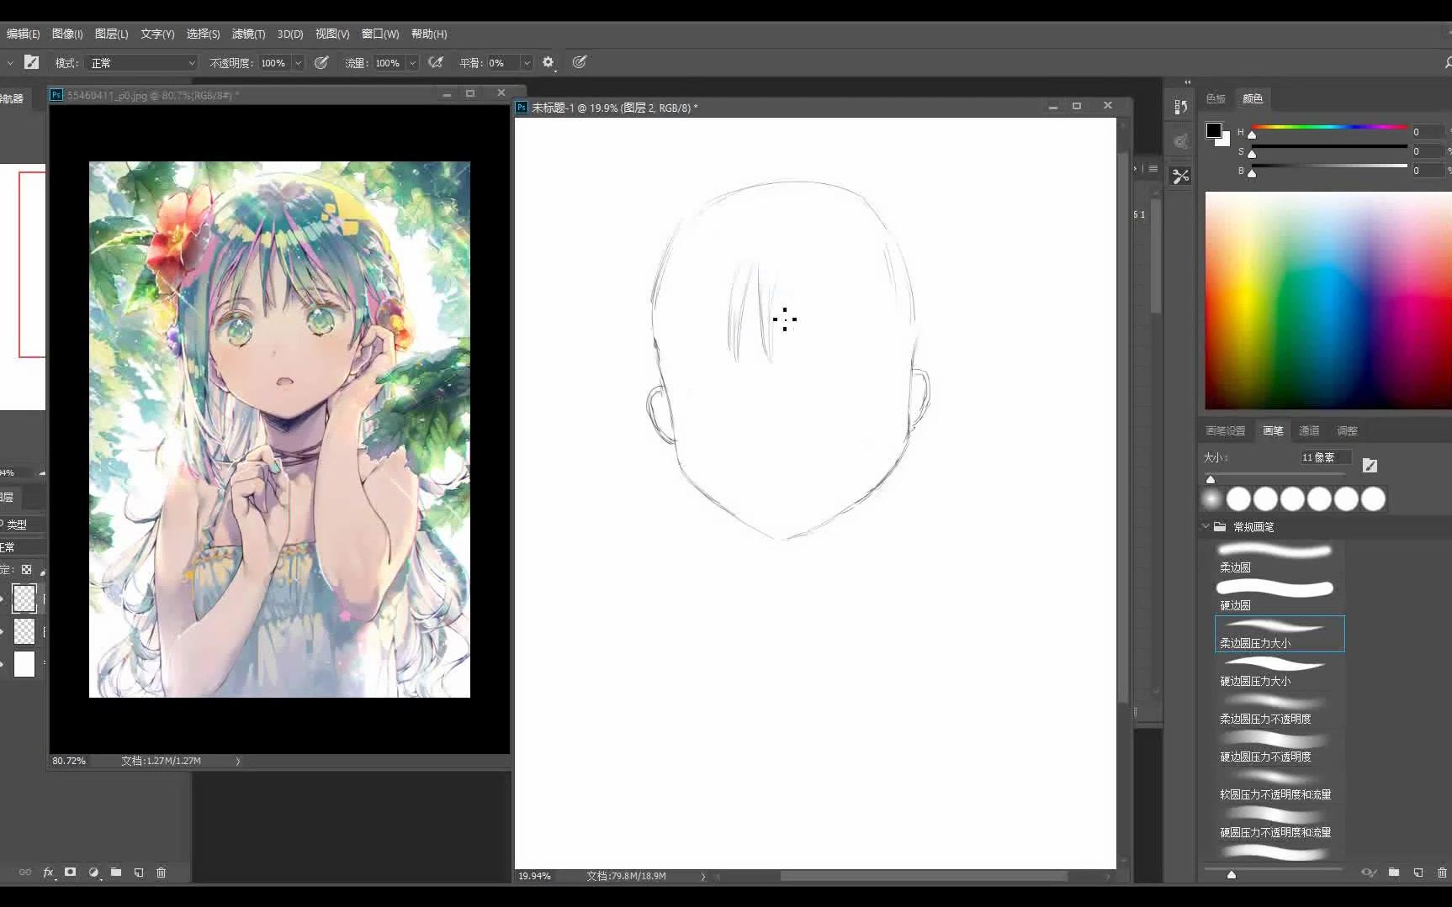Create adjustment layer half-circle icon in layers panel
This screenshot has height=907, width=1452.
(93, 873)
